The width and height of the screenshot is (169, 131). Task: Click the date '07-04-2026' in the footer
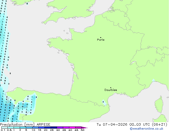click(115, 125)
